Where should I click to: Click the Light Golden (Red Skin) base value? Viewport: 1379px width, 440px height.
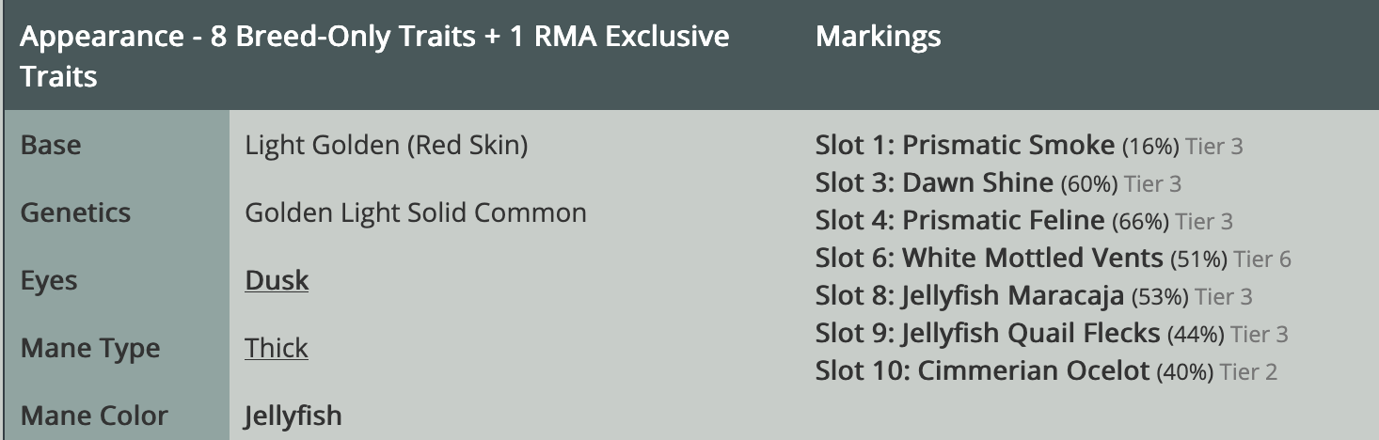[386, 146]
